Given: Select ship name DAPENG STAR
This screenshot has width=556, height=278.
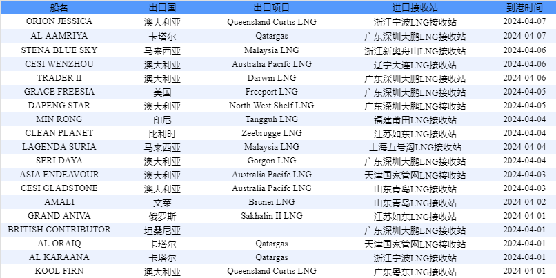Looking at the screenshot, I should 59,106.
